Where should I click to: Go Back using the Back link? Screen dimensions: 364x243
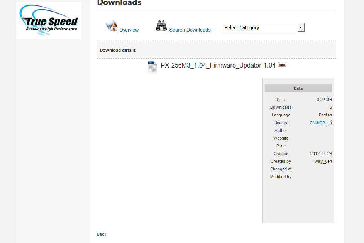pos(102,234)
